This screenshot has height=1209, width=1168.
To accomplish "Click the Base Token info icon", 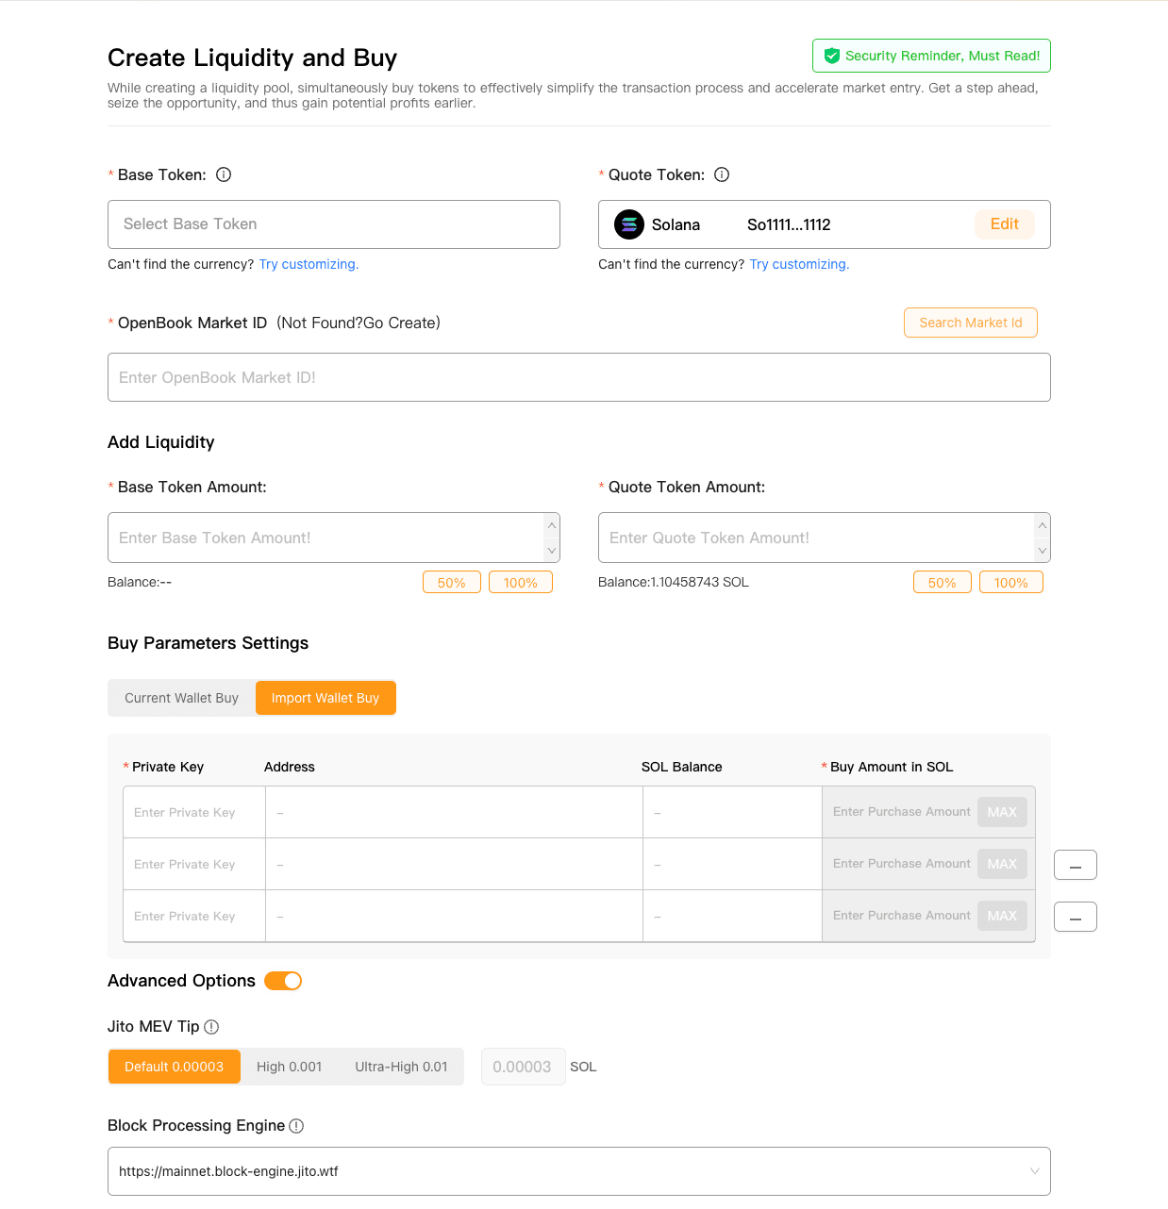I will 224,174.
